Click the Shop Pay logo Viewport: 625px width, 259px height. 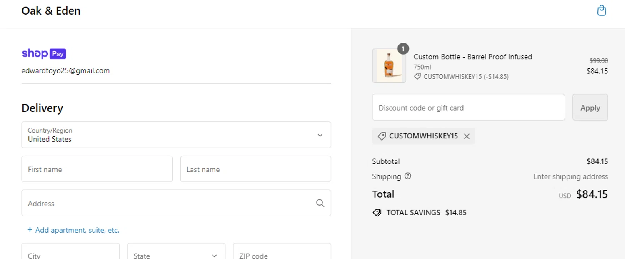44,54
